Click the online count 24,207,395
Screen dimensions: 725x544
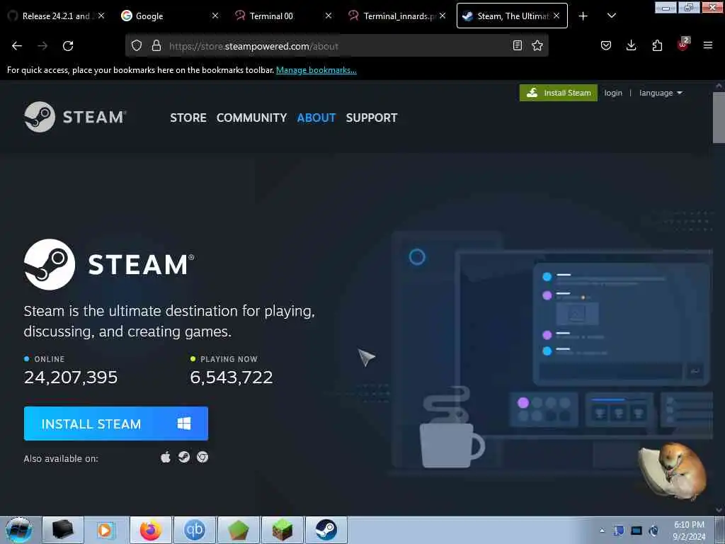(x=71, y=378)
